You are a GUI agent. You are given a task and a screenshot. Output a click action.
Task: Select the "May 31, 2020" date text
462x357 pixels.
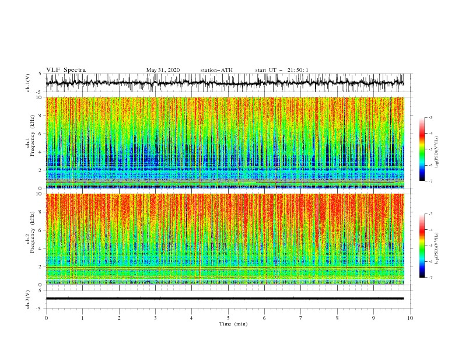click(x=163, y=70)
